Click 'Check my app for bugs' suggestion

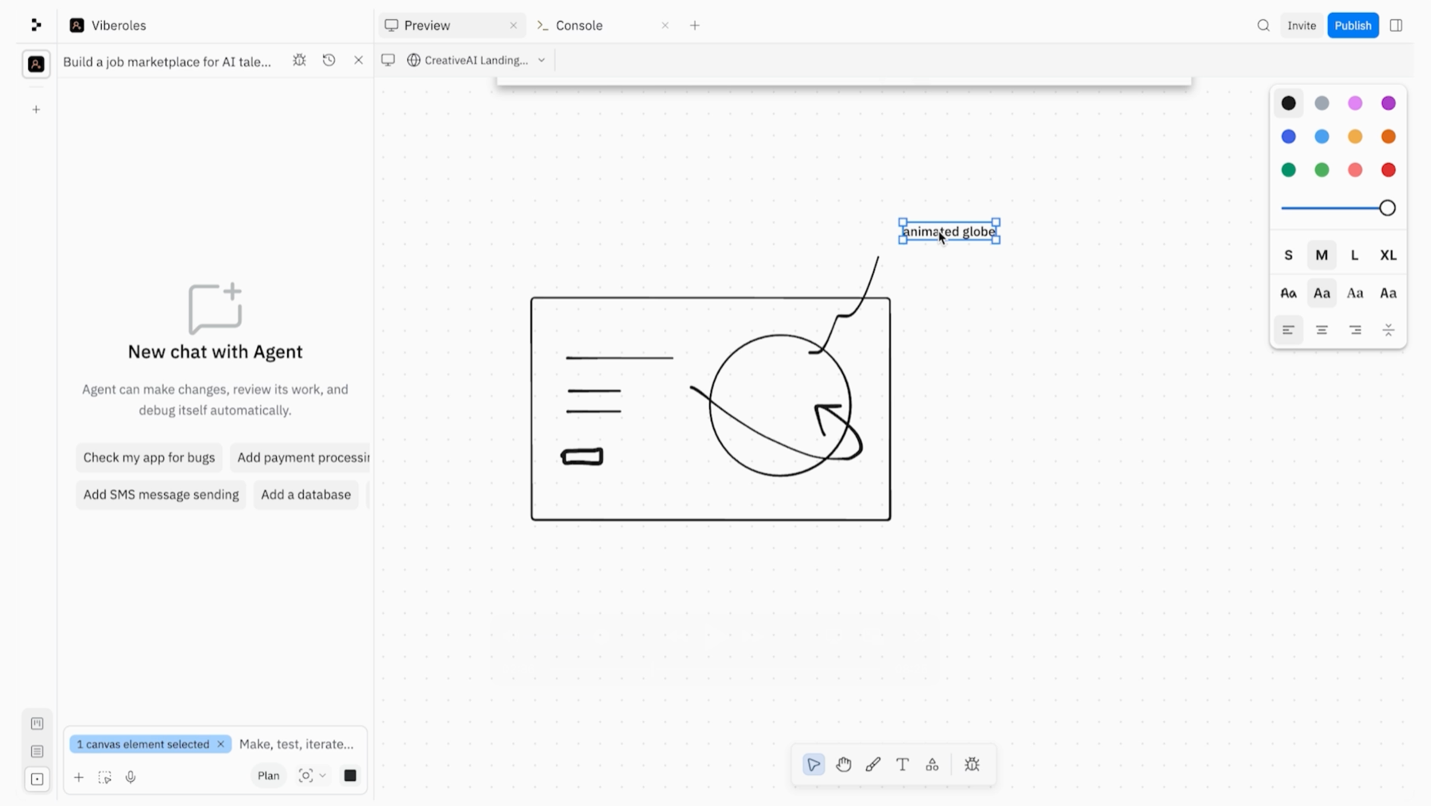click(x=149, y=457)
